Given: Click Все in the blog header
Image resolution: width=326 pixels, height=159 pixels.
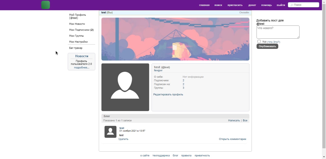Looking at the screenshot, I should point(245,121).
